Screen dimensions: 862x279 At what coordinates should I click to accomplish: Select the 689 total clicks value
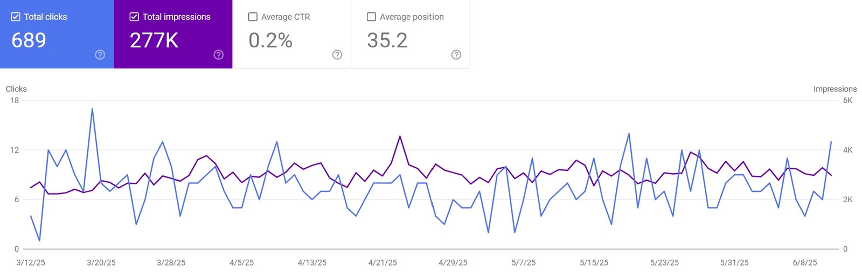(x=29, y=40)
